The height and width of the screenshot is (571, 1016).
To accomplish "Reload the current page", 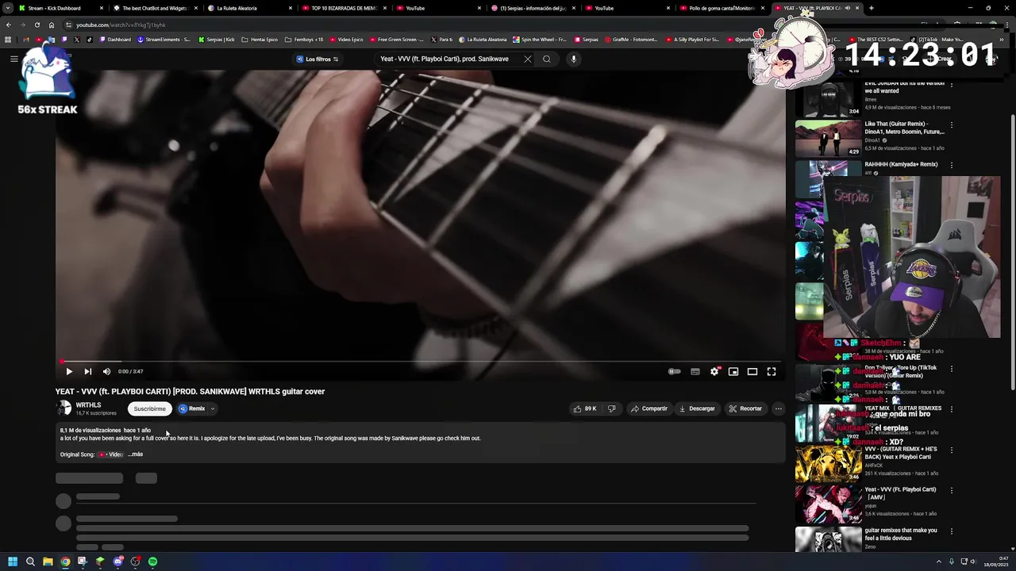I will tap(37, 25).
